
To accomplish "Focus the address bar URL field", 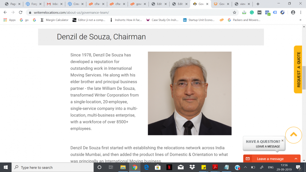I will pos(131,13).
